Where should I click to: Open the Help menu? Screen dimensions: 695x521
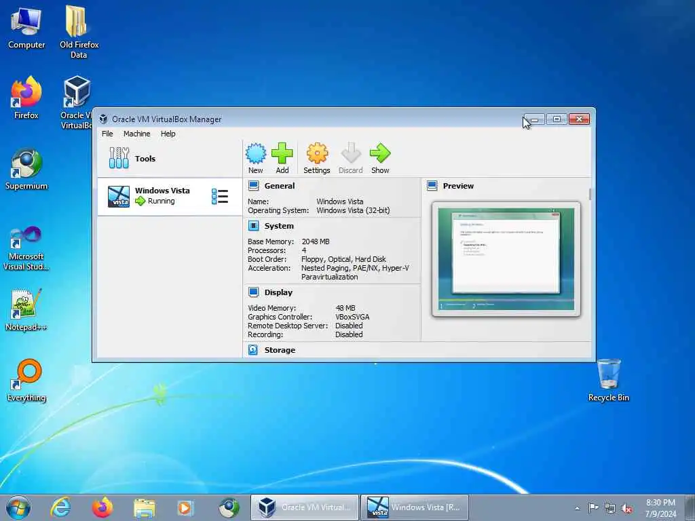pos(168,134)
